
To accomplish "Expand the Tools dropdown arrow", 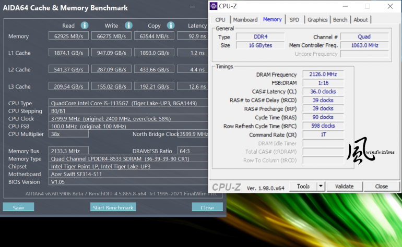I will click(321, 186).
